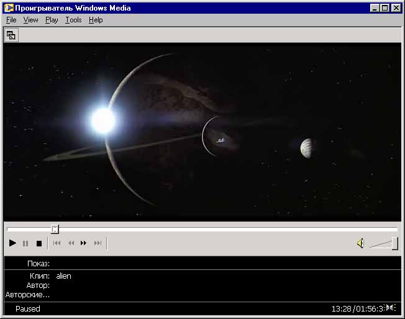The image size is (405, 319).
Task: Click the 'Paused' status text
Action: point(28,308)
